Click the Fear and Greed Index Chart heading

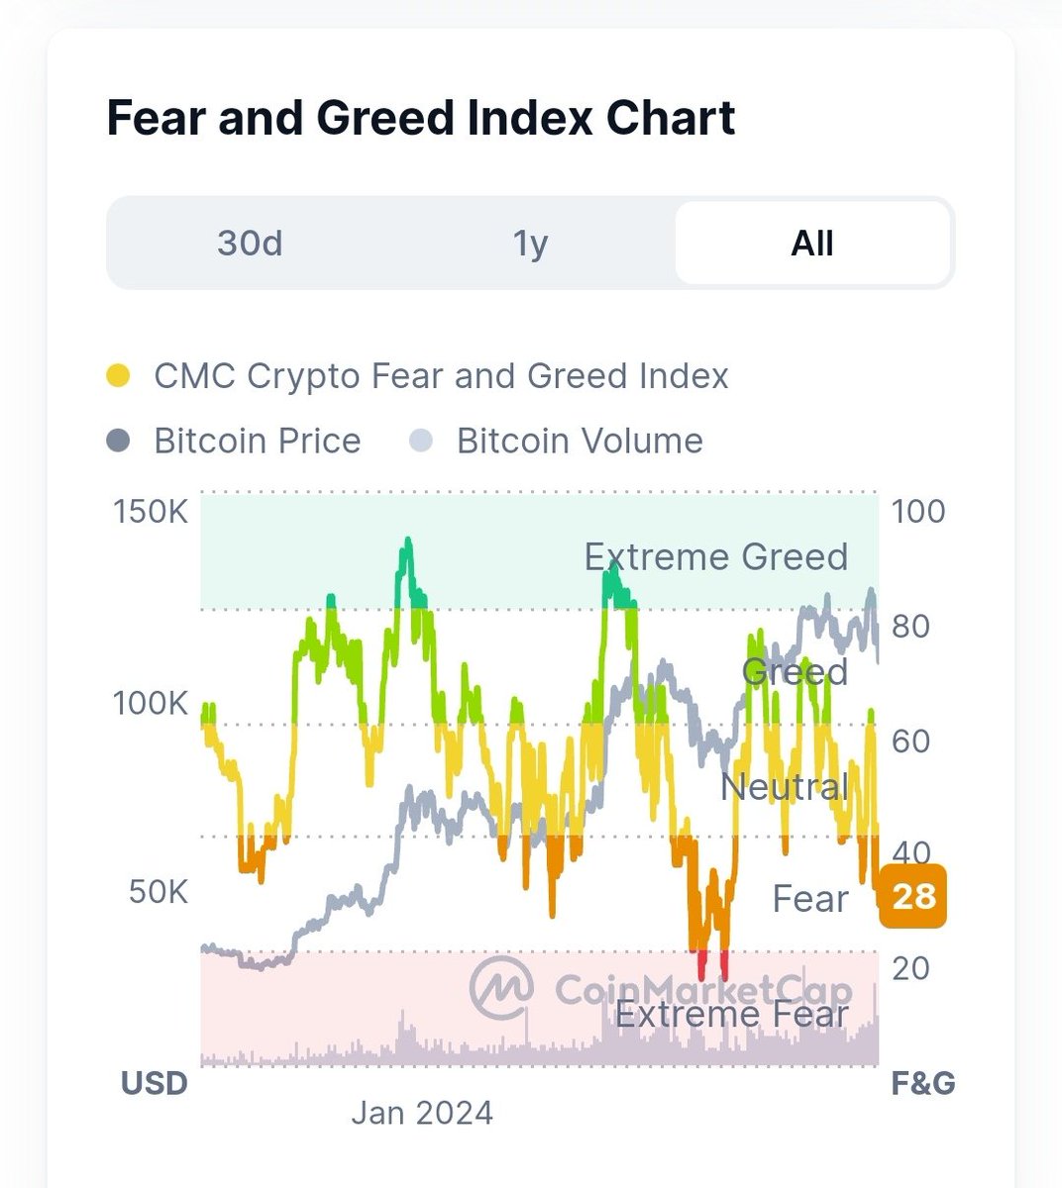[x=421, y=118]
